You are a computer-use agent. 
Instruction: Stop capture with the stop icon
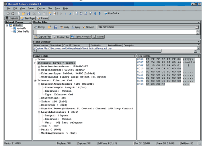tap(70, 13)
